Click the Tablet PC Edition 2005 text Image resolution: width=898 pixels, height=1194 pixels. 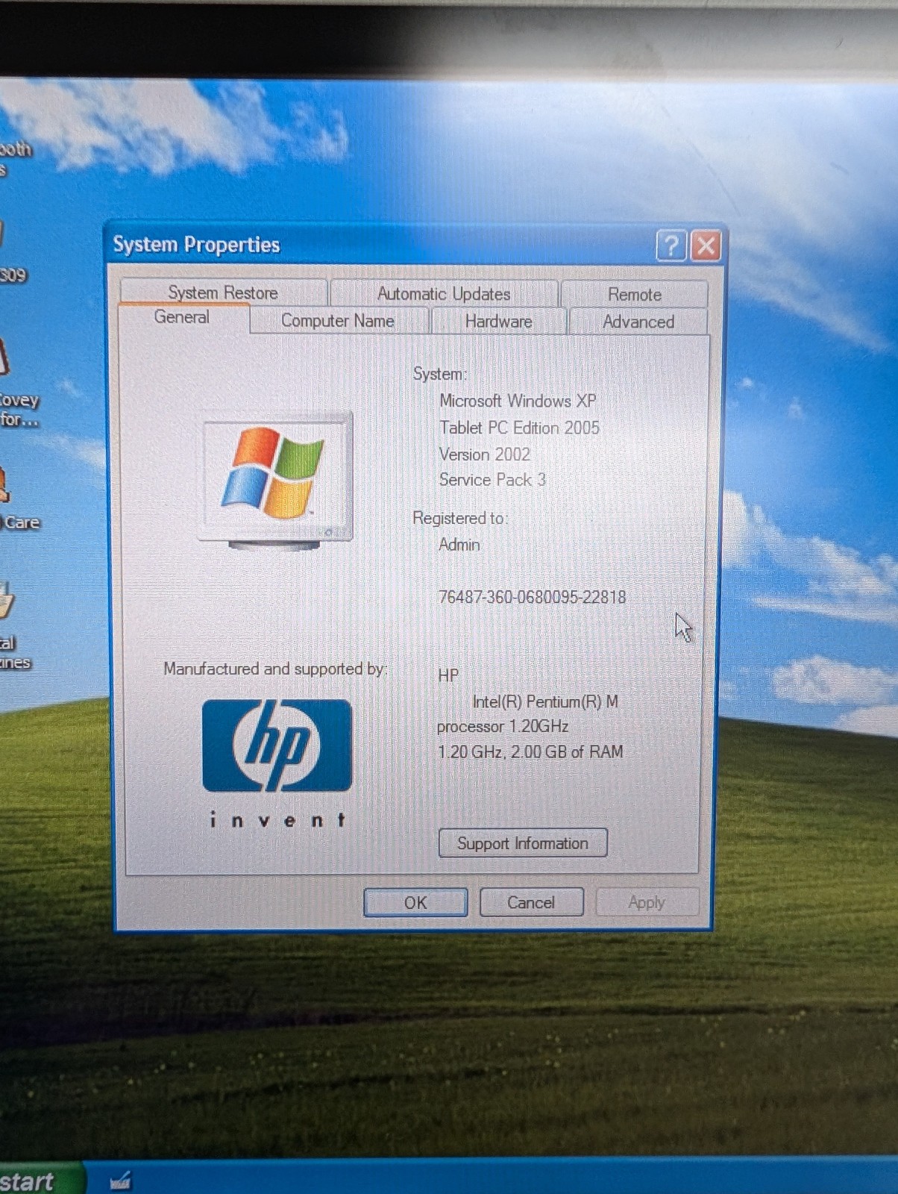coord(519,428)
